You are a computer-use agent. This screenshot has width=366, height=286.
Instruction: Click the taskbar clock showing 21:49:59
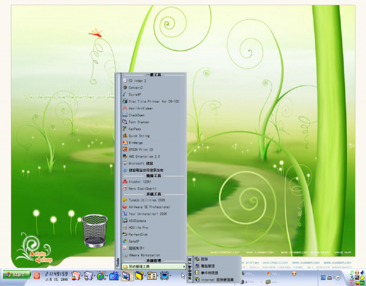57,273
